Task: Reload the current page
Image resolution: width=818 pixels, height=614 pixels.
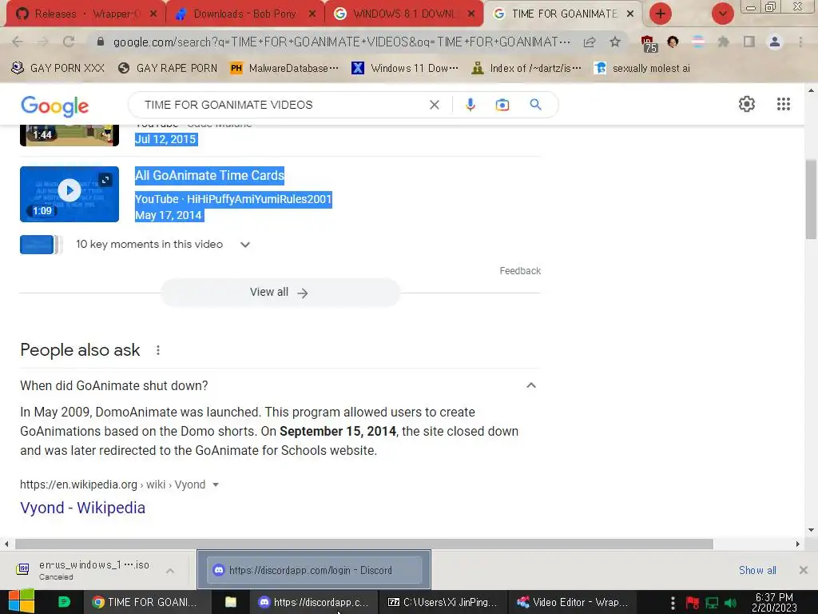Action: click(69, 42)
